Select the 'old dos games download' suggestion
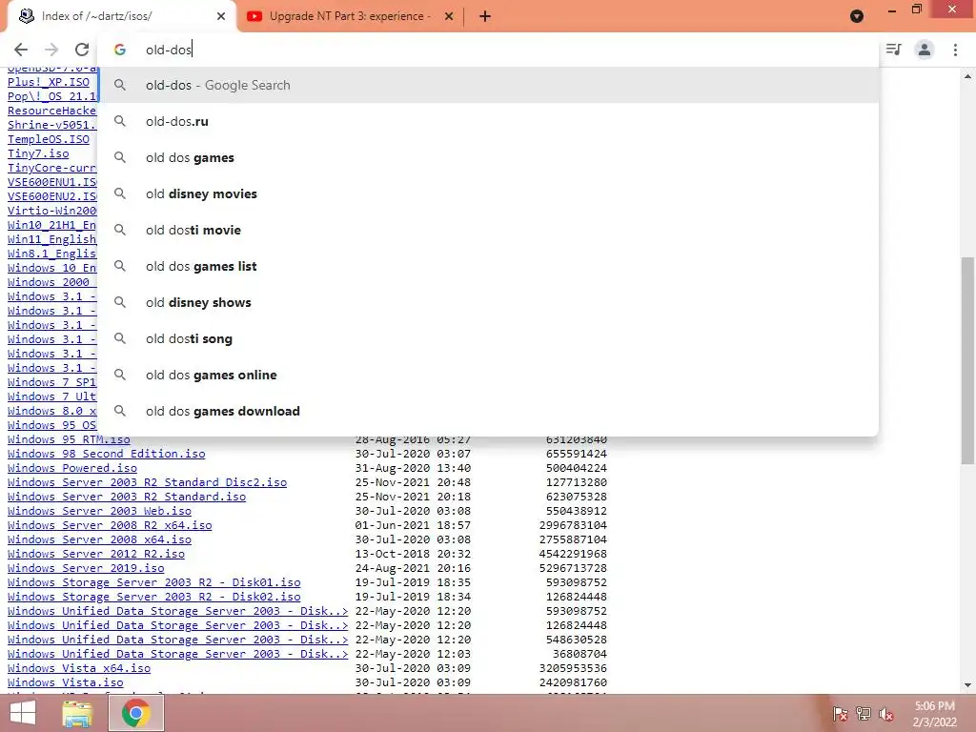 coord(489,411)
